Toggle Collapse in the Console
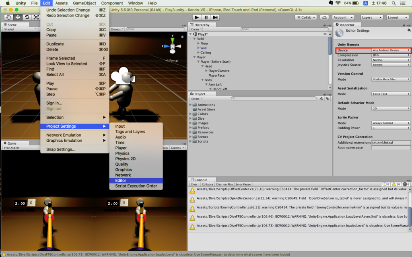The height and width of the screenshot is (257, 412). click(x=207, y=184)
